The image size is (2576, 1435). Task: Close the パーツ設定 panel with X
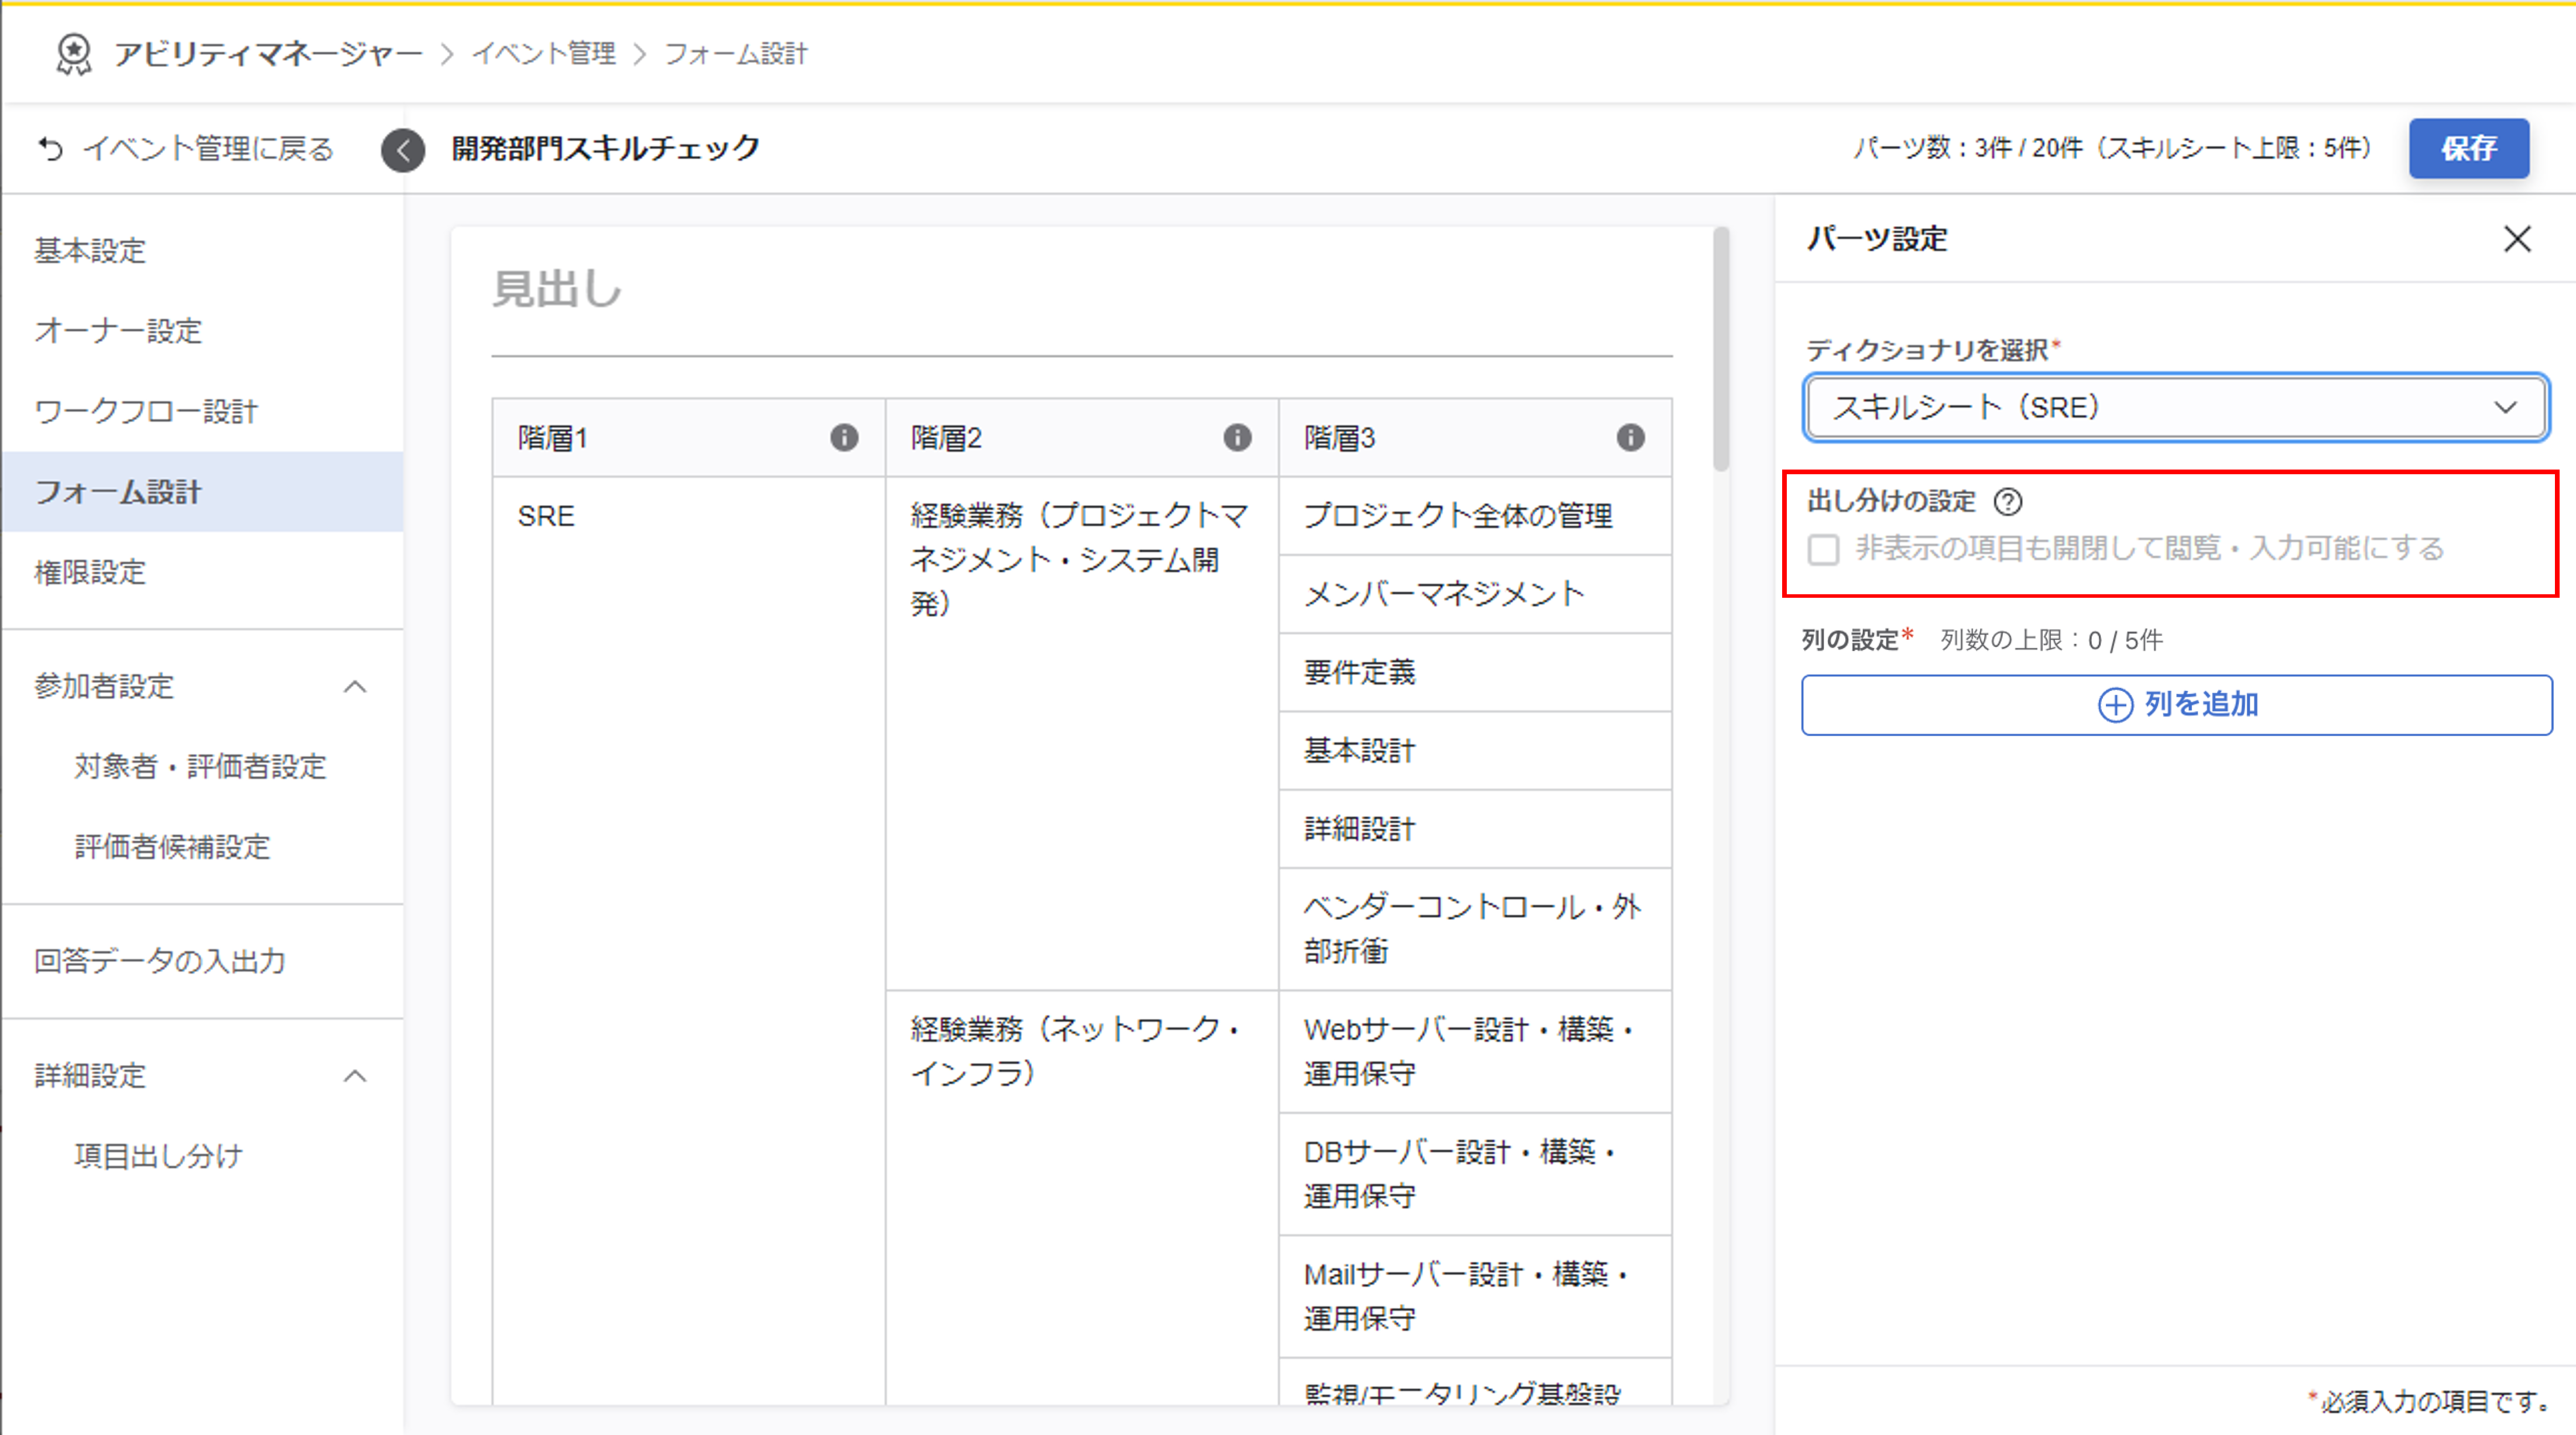coord(2517,239)
